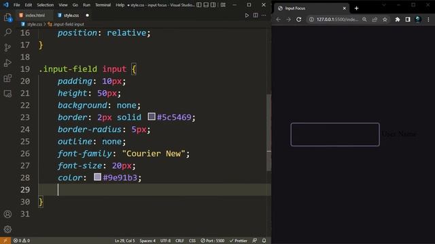This screenshot has height=244, width=435.
Task: Open the View menu
Action: (x=63, y=5)
